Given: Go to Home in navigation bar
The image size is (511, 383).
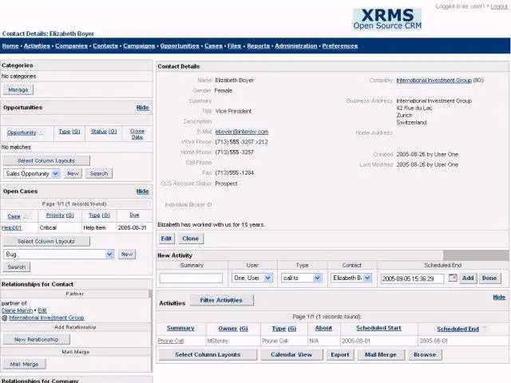Looking at the screenshot, I should (x=10, y=46).
